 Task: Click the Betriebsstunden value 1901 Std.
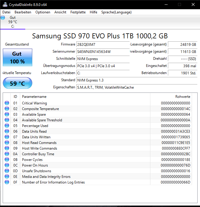click(x=182, y=73)
